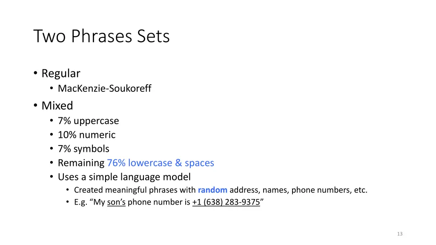436x245 pixels.
Task: Click the underlined phone number +1 (638) 283-9375
Action: (226, 202)
